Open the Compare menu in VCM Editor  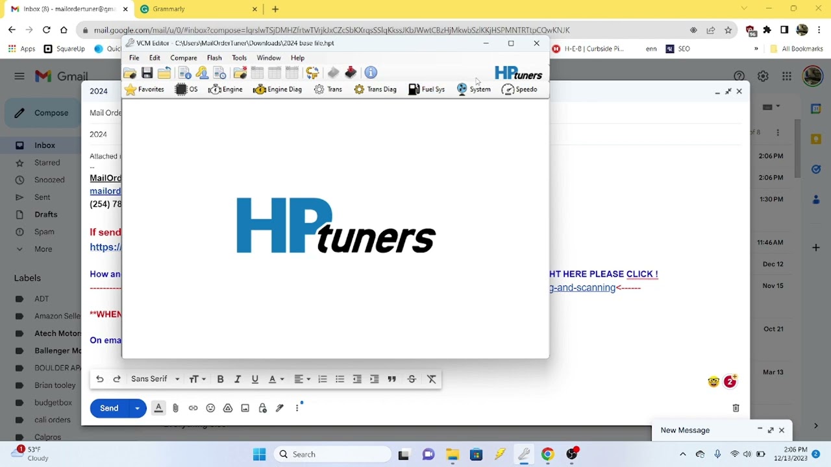click(x=184, y=58)
